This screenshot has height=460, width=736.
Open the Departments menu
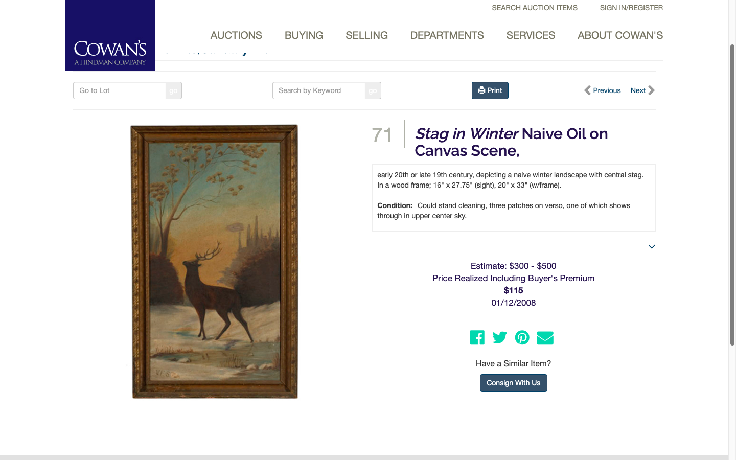pyautogui.click(x=447, y=35)
